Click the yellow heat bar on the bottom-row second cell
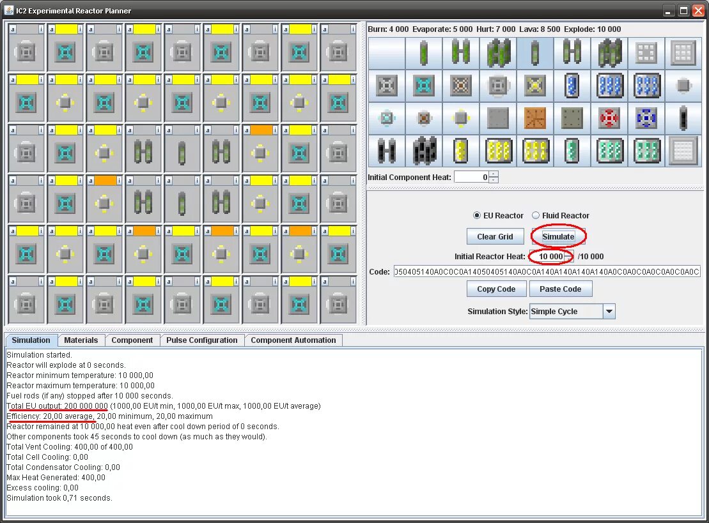Viewport: 709px width, 523px height. click(x=66, y=282)
